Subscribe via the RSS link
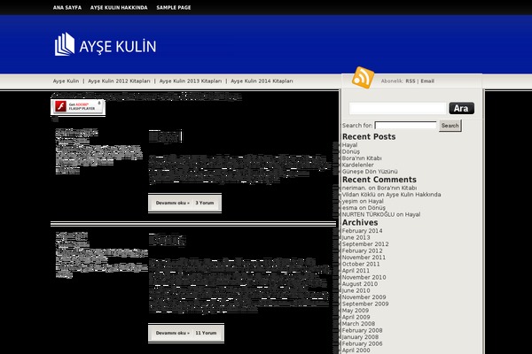Image resolution: width=532 pixels, height=354 pixels. [411, 81]
